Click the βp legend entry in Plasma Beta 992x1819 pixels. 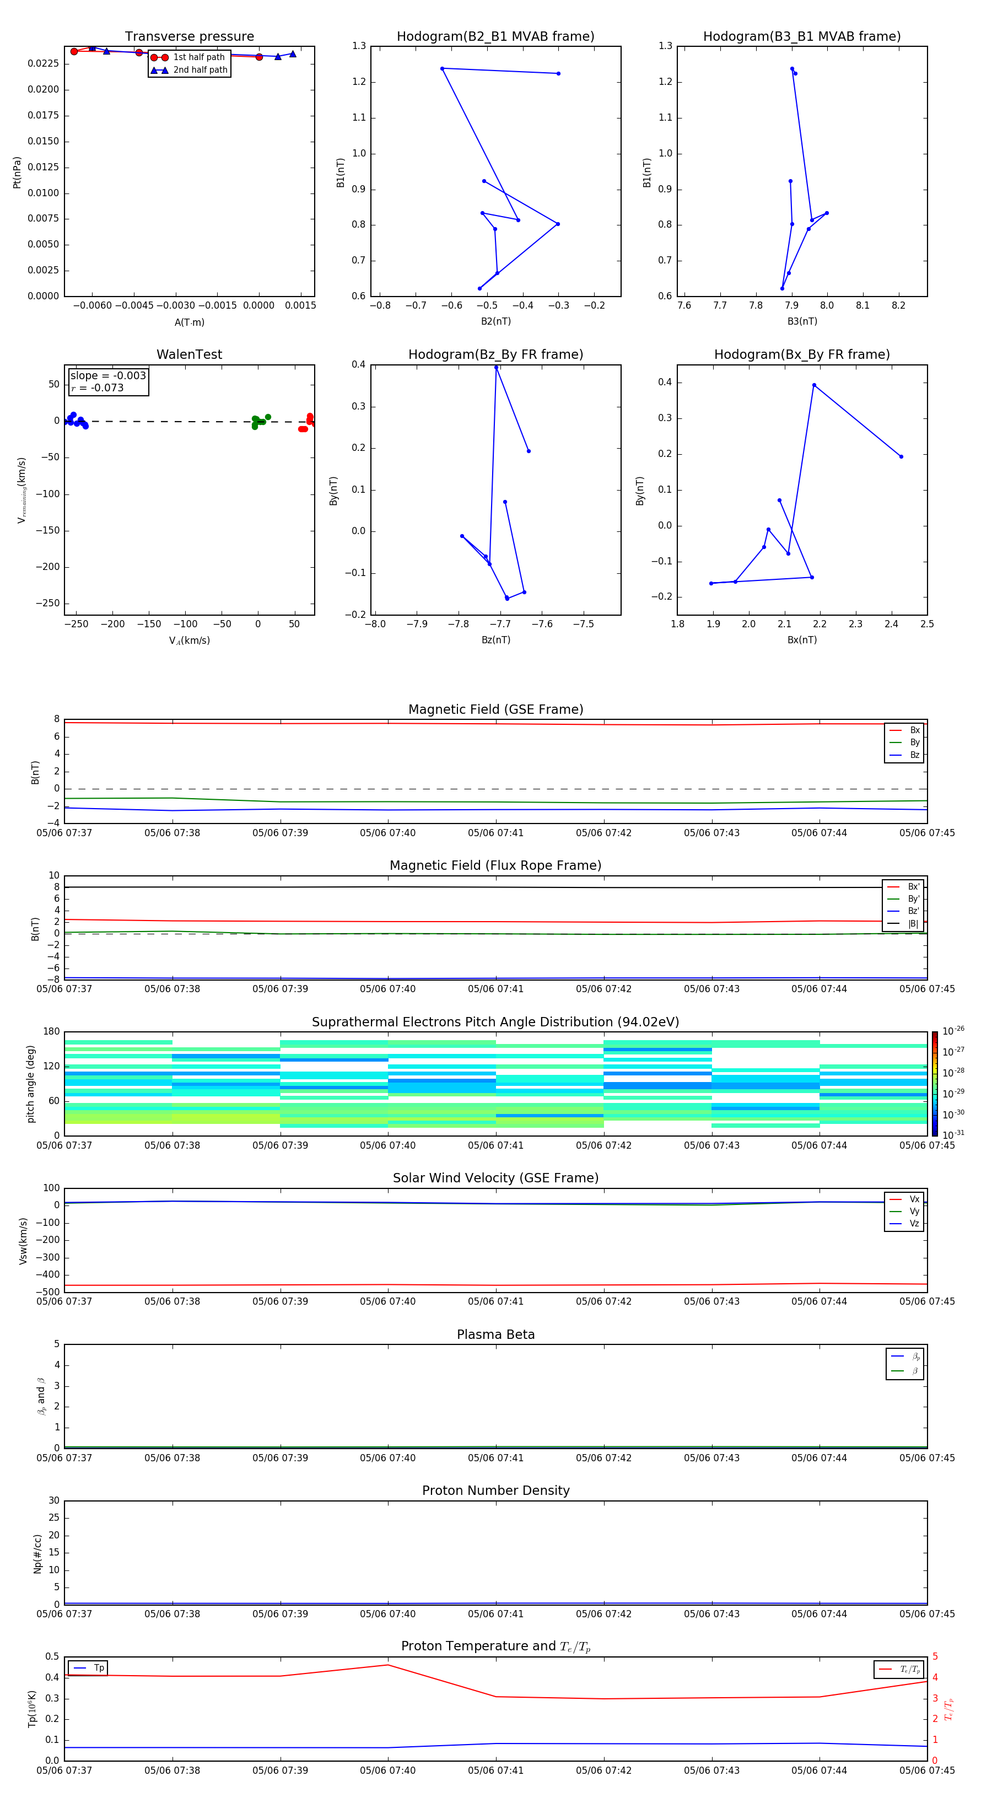click(905, 1357)
